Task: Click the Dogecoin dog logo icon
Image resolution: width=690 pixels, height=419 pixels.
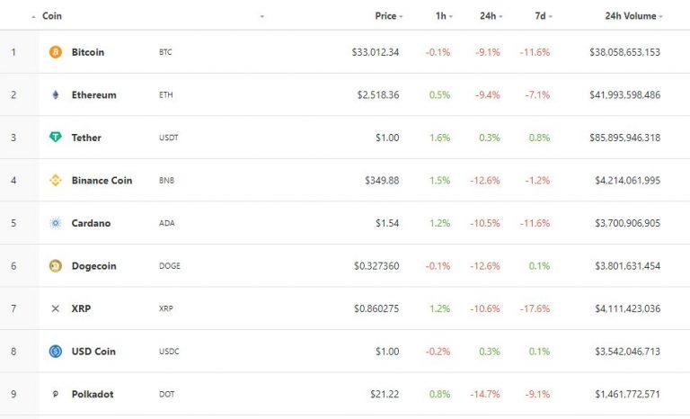Action: click(x=56, y=265)
